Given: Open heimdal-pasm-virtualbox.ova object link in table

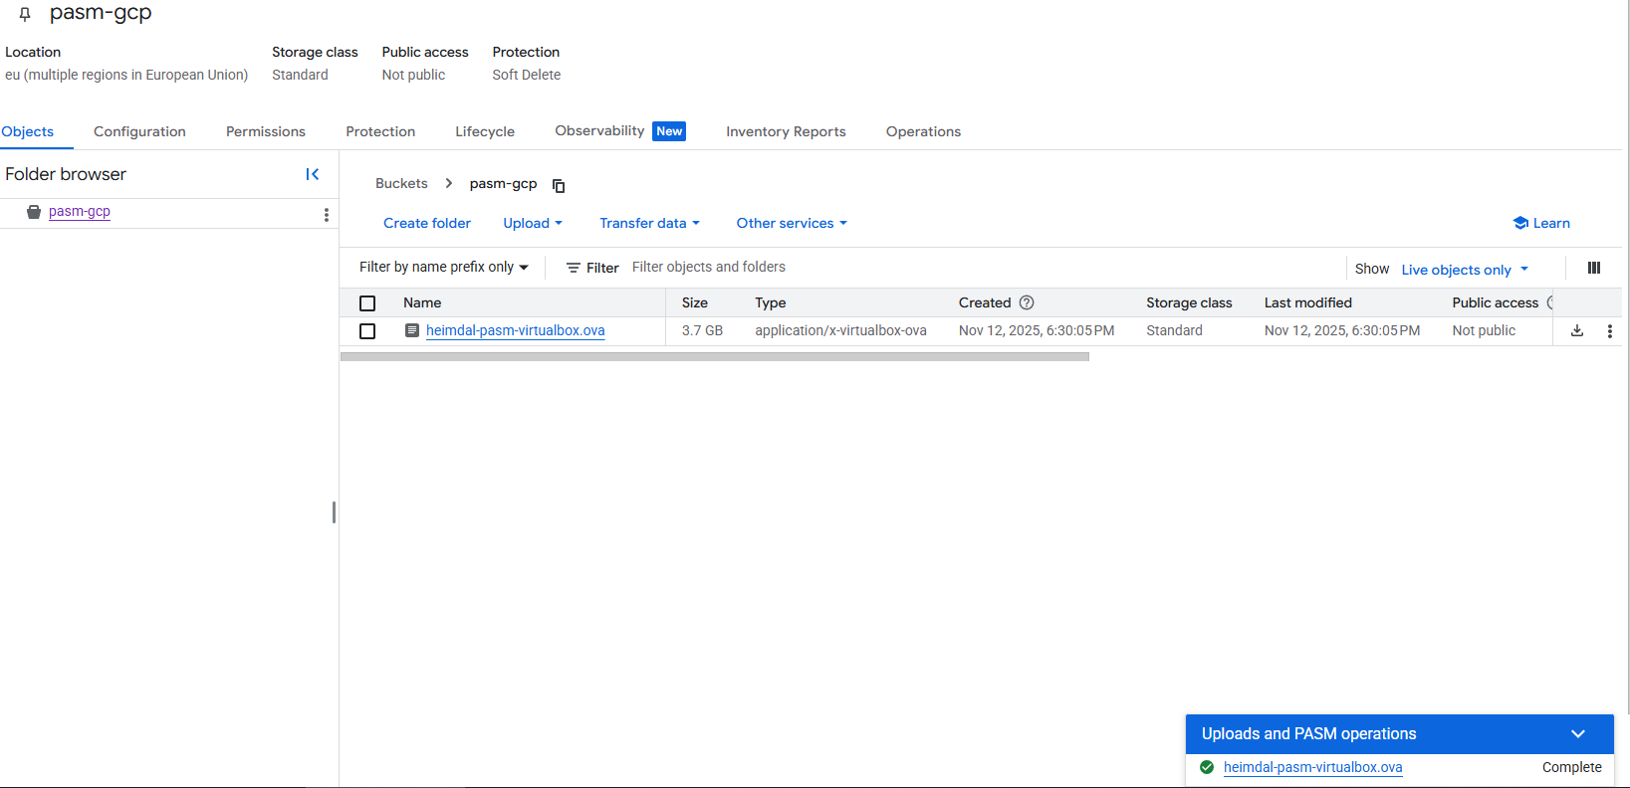Looking at the screenshot, I should click(x=515, y=330).
